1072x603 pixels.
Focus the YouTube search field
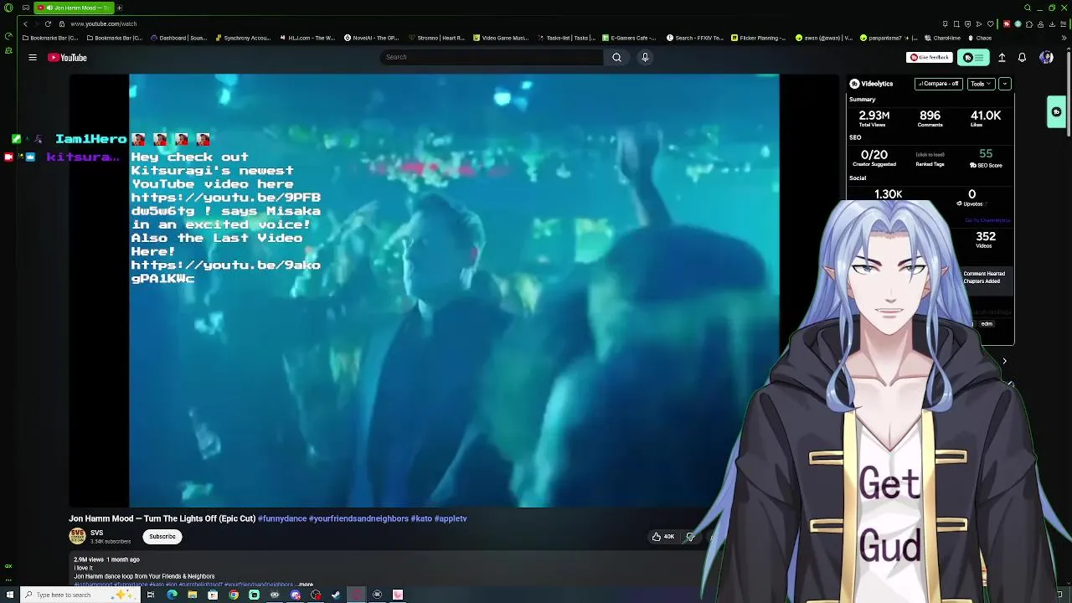pyautogui.click(x=492, y=57)
